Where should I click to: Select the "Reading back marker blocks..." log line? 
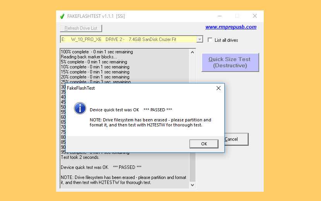[89, 57]
